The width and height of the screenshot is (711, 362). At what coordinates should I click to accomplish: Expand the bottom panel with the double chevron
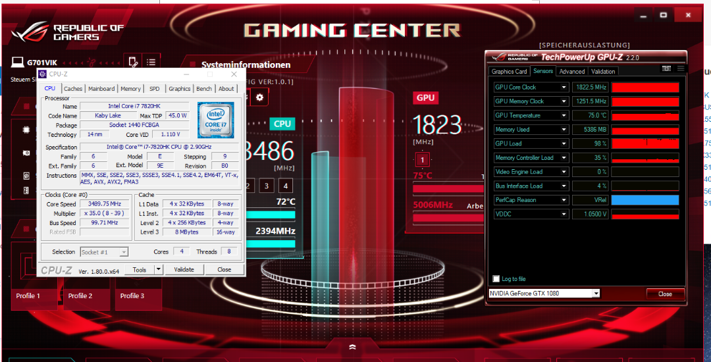click(x=353, y=347)
